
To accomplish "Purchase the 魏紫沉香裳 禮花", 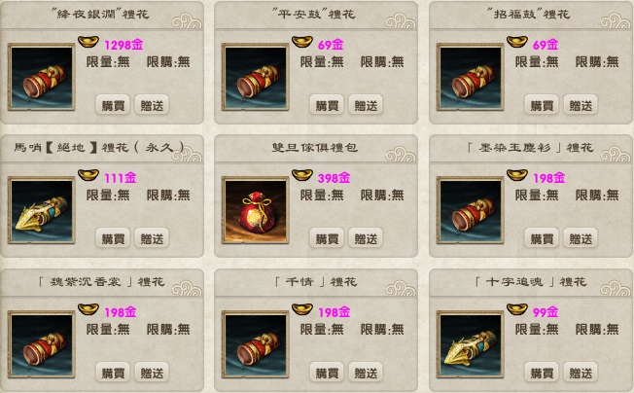I will [113, 373].
